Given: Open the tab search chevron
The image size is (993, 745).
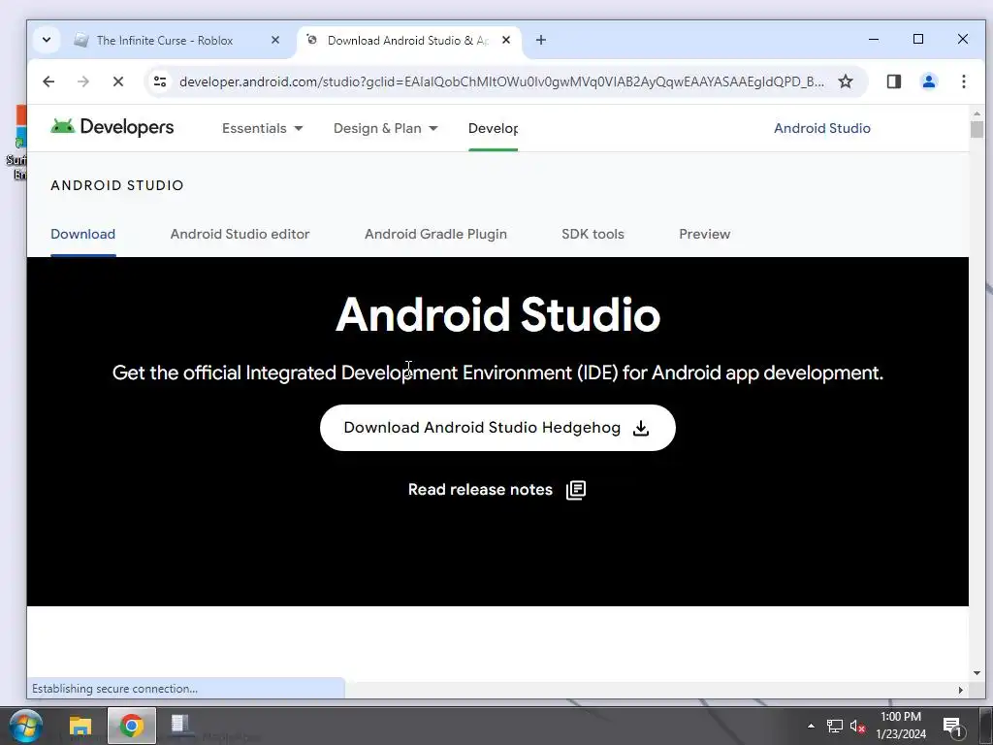Looking at the screenshot, I should click(47, 40).
